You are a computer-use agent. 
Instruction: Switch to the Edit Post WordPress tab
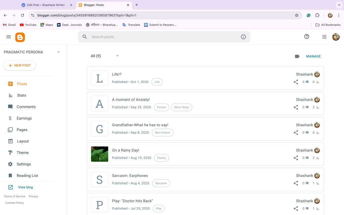tap(46, 5)
